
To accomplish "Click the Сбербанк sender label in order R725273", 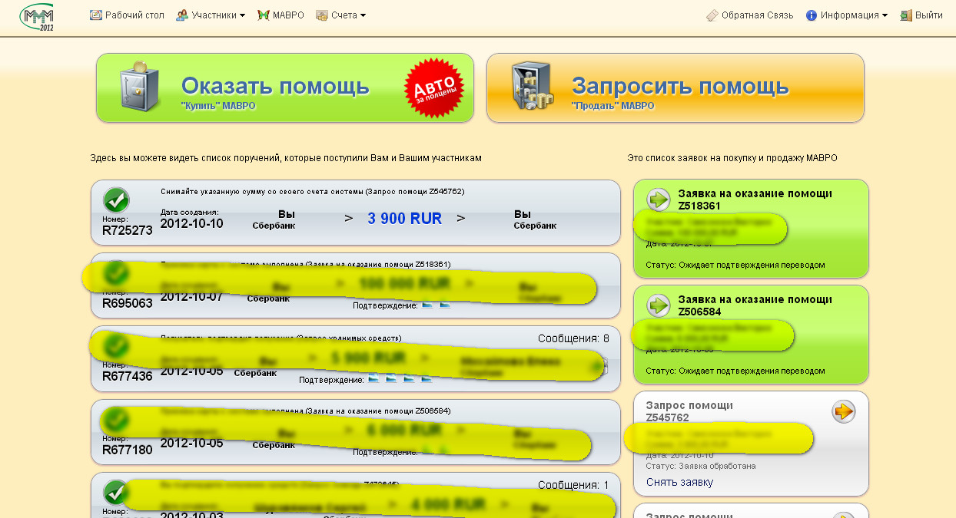I will coord(274,226).
